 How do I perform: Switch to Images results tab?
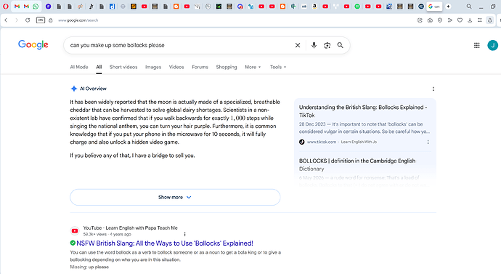[x=153, y=67]
